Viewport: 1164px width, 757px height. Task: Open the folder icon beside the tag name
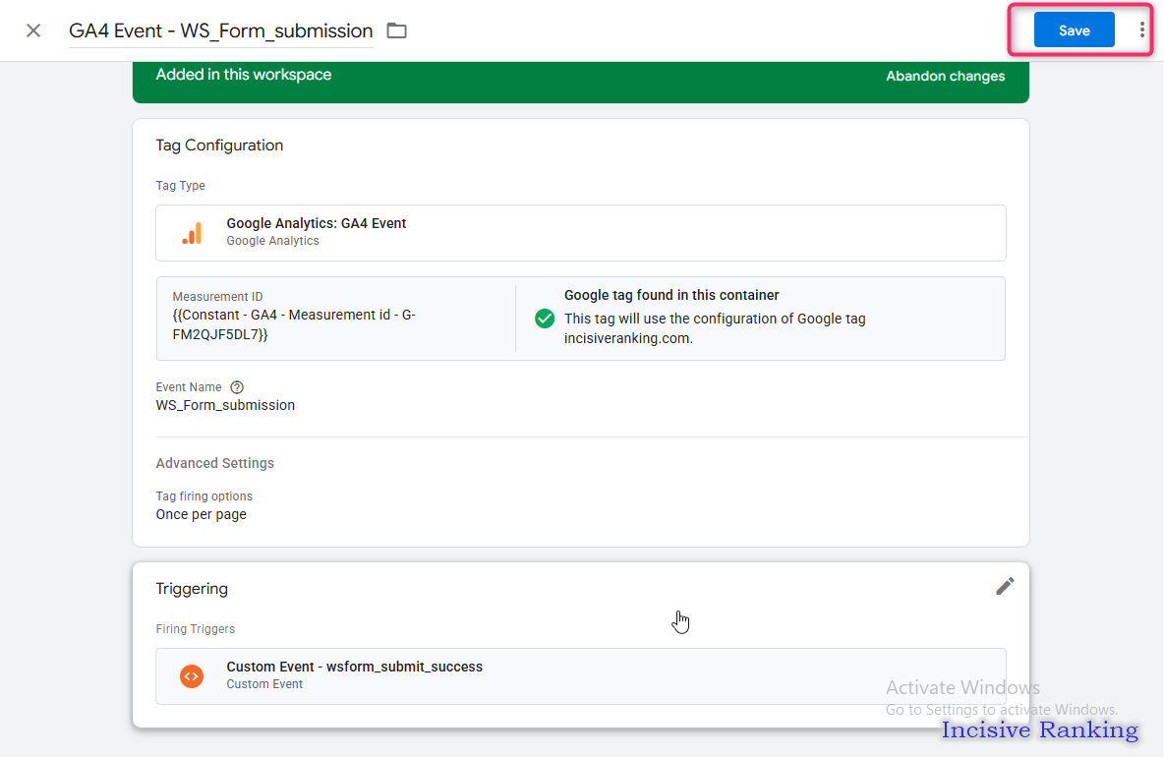click(x=397, y=30)
